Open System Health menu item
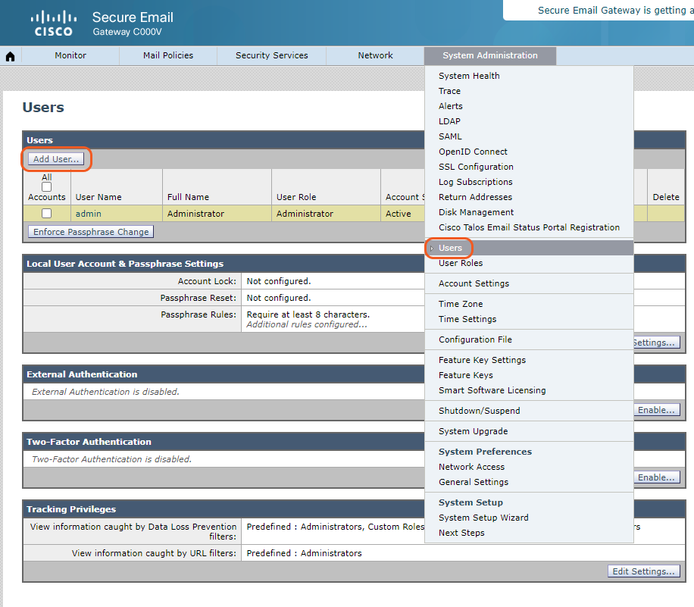694x607 pixels. click(469, 76)
